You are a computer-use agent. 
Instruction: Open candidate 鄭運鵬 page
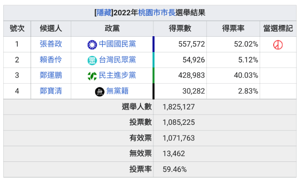[x=51, y=75]
